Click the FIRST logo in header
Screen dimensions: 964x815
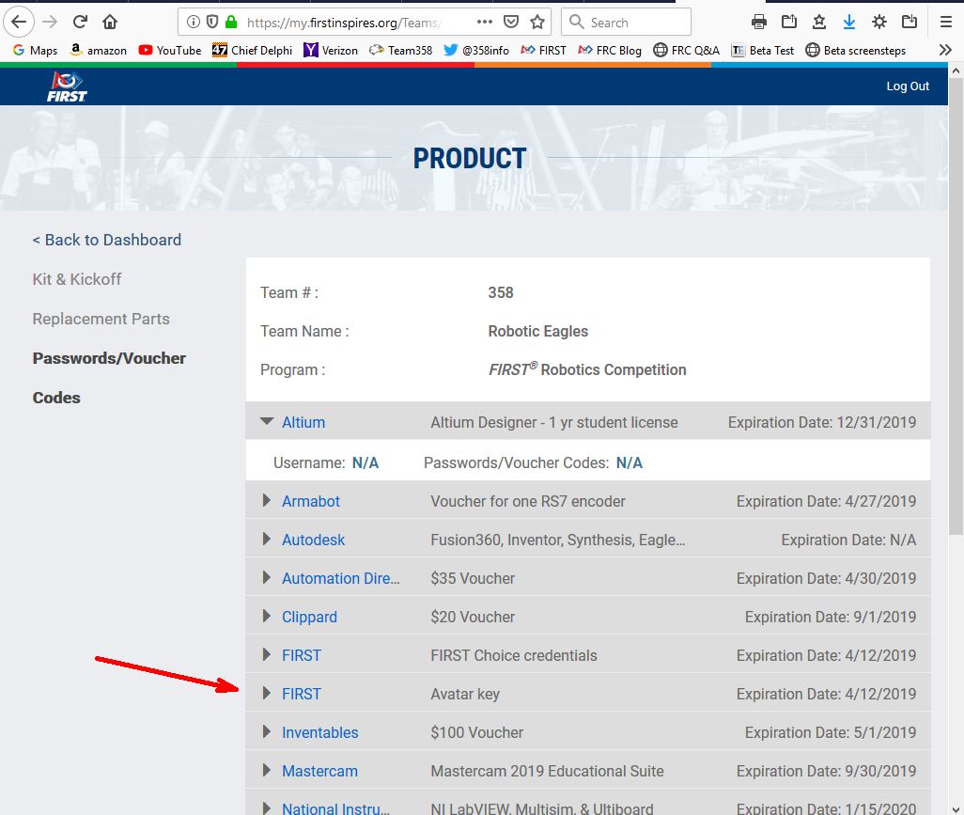[67, 86]
